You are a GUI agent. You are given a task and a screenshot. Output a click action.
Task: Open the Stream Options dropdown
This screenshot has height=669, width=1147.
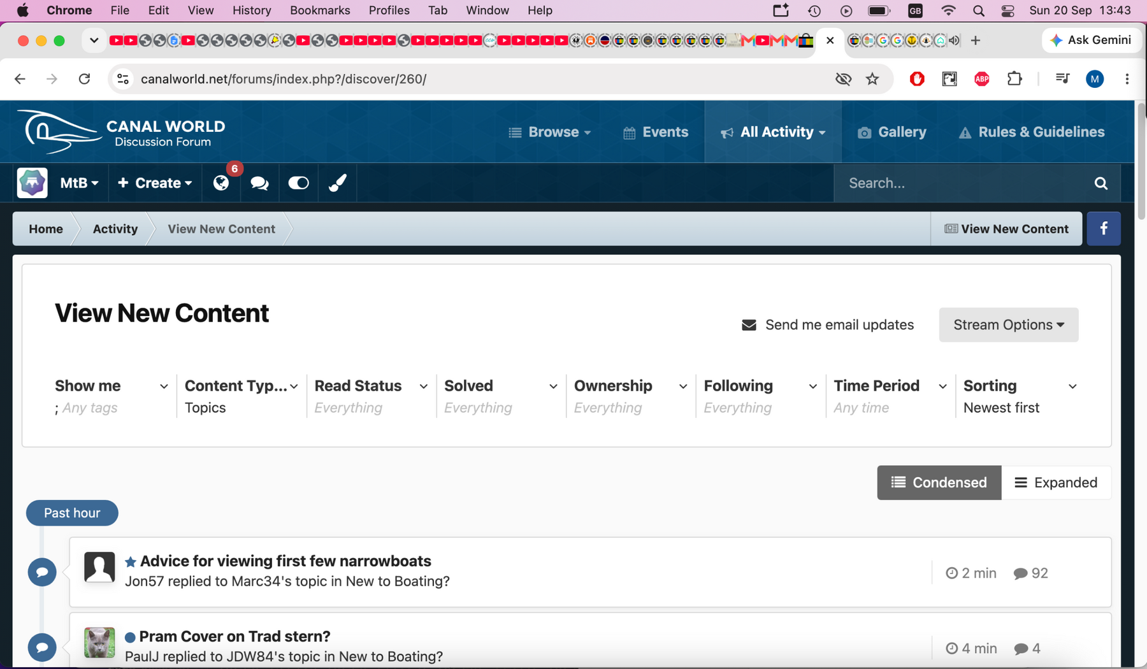click(x=1009, y=325)
